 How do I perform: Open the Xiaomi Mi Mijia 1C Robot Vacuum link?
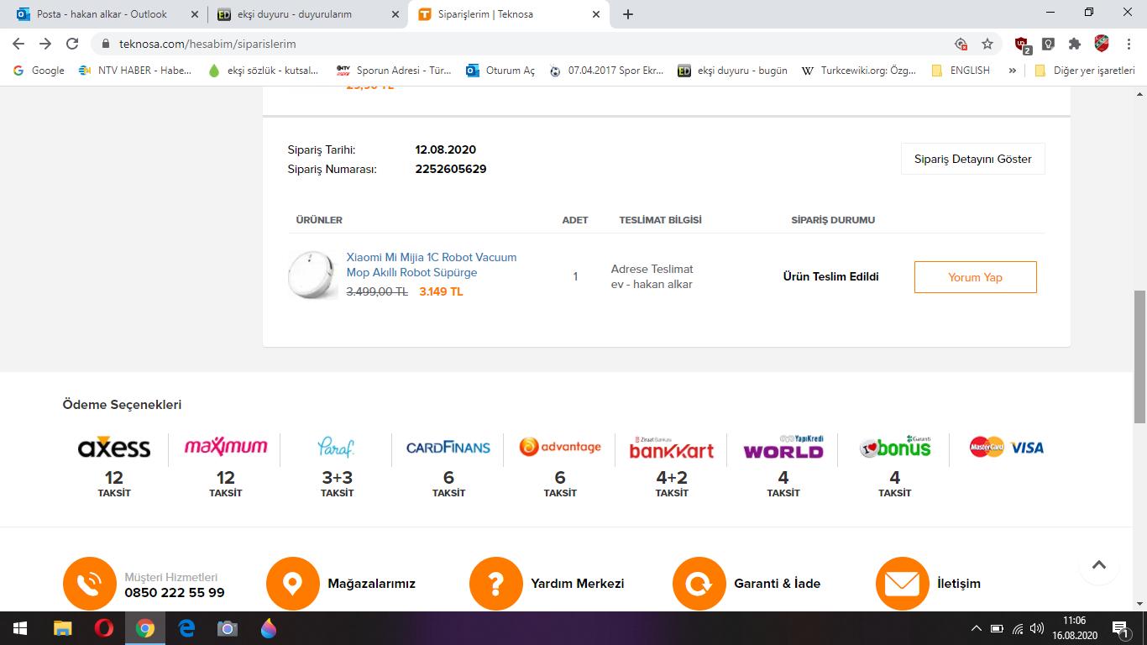click(432, 265)
